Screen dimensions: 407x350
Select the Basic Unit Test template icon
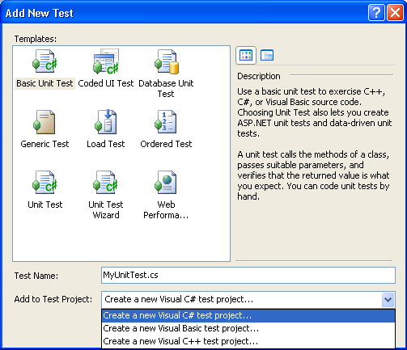(45, 61)
